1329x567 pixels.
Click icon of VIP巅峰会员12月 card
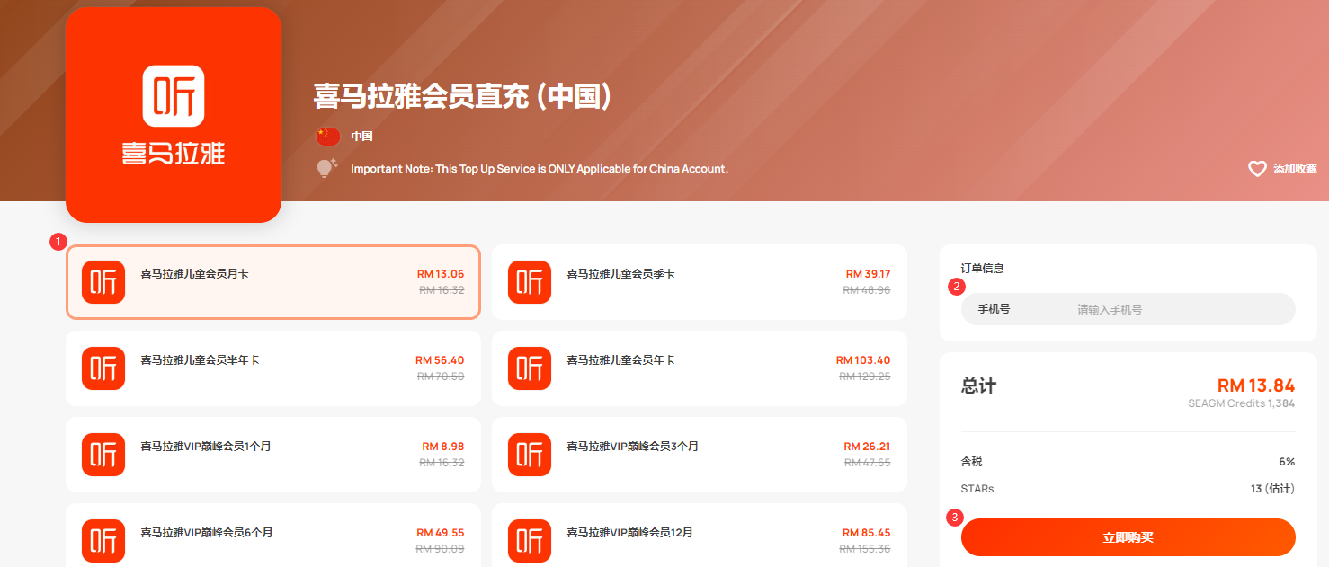(x=530, y=541)
